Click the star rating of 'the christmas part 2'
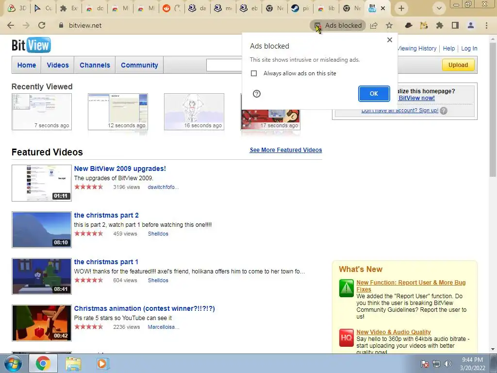The height and width of the screenshot is (373, 497). [x=89, y=234]
